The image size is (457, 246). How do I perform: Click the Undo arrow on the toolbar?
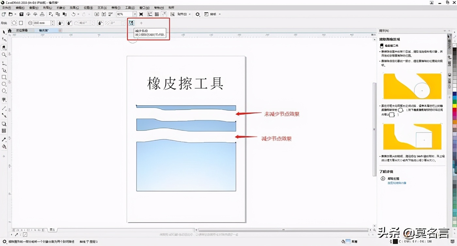[x=73, y=14]
